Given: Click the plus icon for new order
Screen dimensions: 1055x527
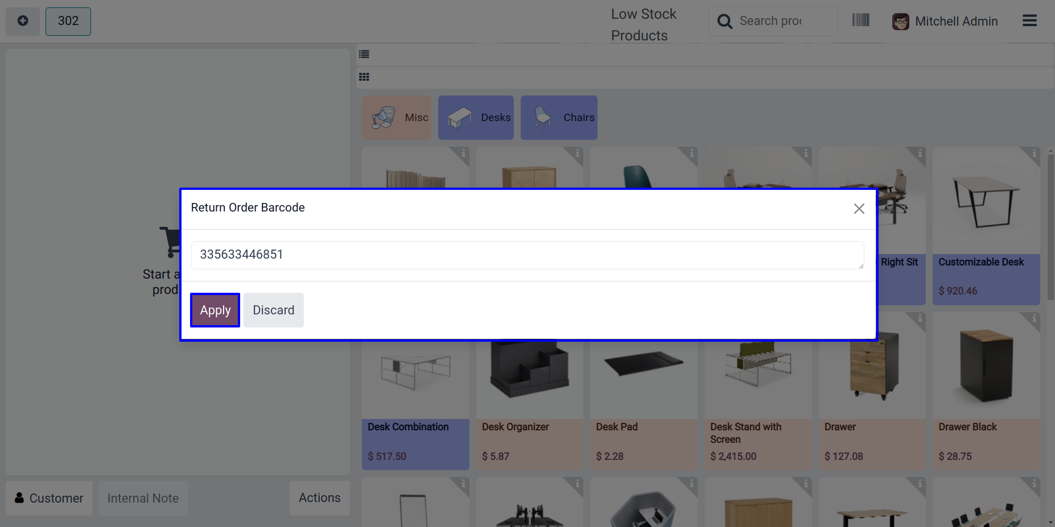Looking at the screenshot, I should pos(23,21).
